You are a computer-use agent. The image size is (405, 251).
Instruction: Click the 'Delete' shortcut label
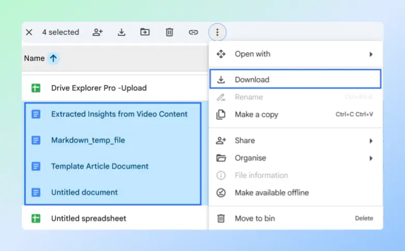(x=364, y=218)
